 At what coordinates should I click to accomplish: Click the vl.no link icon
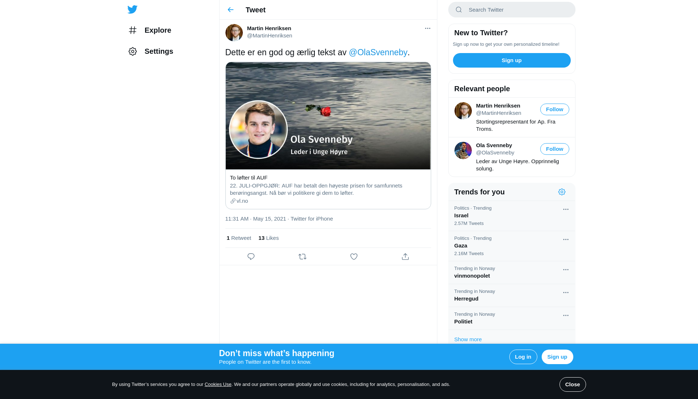tap(233, 201)
